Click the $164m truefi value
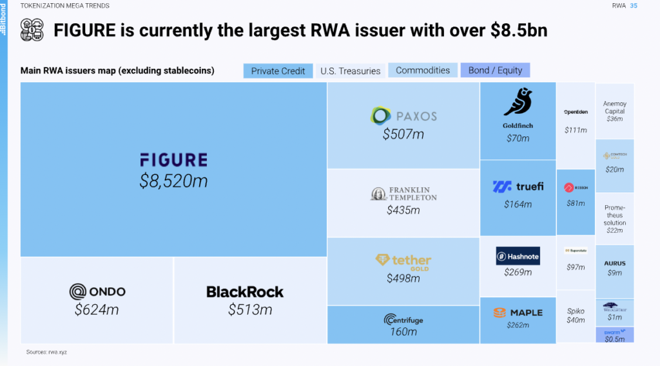660x366 pixels. point(518,205)
